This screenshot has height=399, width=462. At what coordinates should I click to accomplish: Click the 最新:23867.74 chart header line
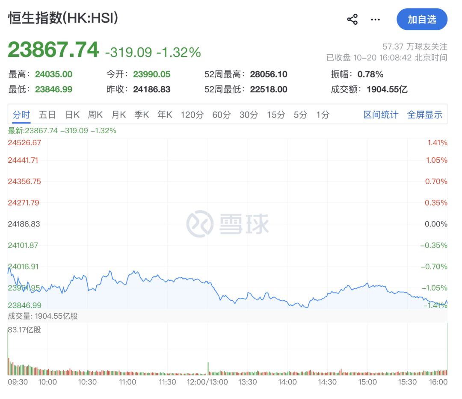click(62, 131)
